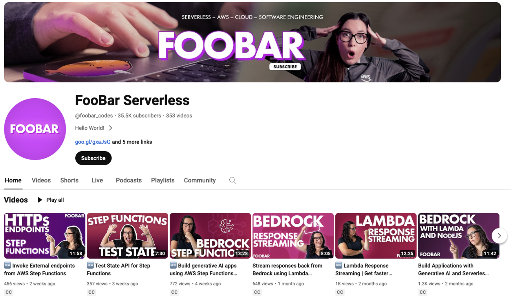
Task: Click CC badge under Lambda Response Streaming video
Action: click(340, 292)
